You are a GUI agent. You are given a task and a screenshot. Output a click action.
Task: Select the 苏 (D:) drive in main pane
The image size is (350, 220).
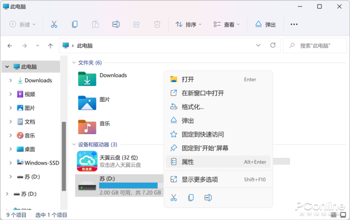click(119, 185)
